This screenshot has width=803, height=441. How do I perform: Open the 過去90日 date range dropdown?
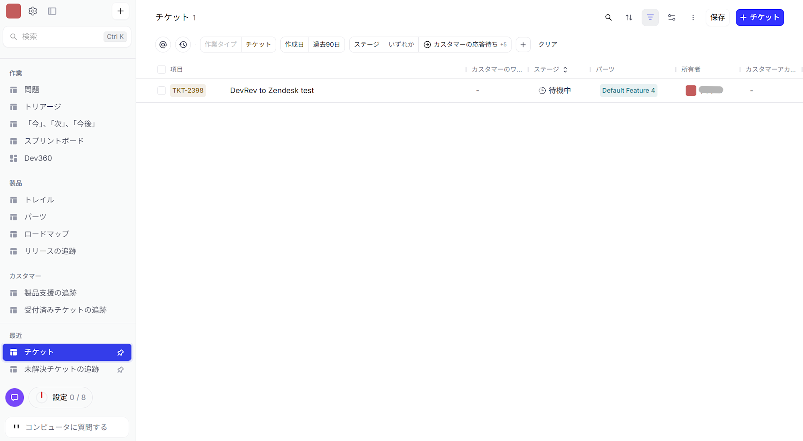pos(326,45)
